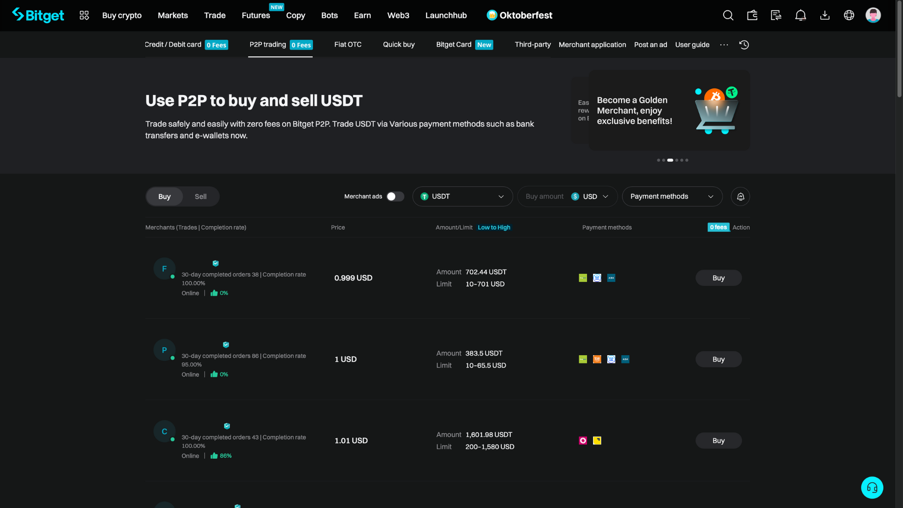Click the P2P order history clock icon

coord(744,45)
